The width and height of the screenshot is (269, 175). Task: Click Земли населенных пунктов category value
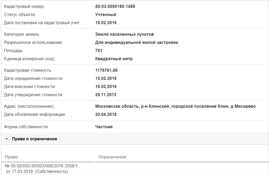tap(125, 34)
